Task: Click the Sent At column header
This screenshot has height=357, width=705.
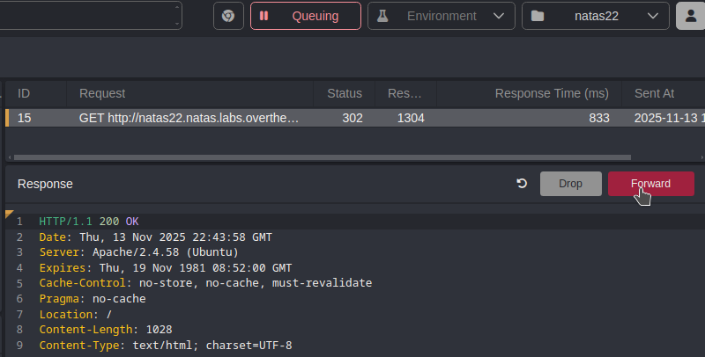Action: coord(654,93)
